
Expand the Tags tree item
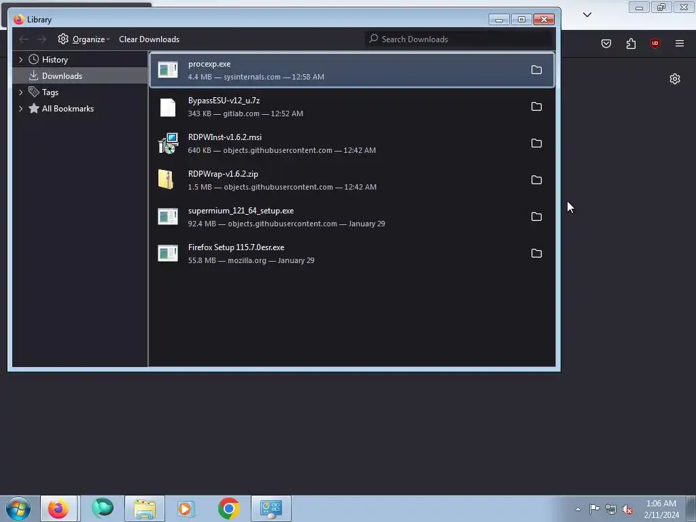tap(20, 92)
